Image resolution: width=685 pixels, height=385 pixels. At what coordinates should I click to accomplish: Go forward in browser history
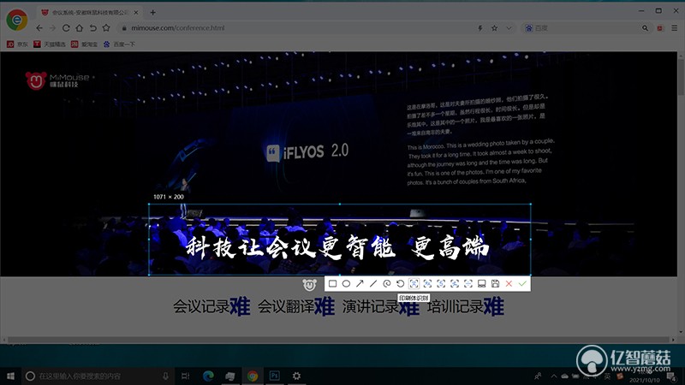pyautogui.click(x=52, y=28)
